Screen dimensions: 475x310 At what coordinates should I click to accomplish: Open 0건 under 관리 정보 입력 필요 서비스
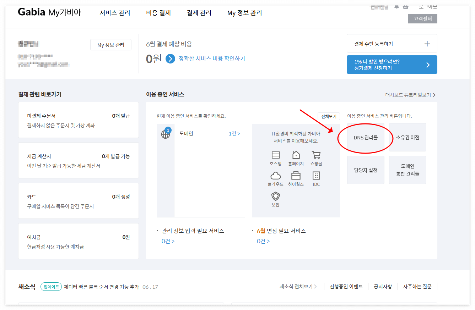pyautogui.click(x=168, y=241)
